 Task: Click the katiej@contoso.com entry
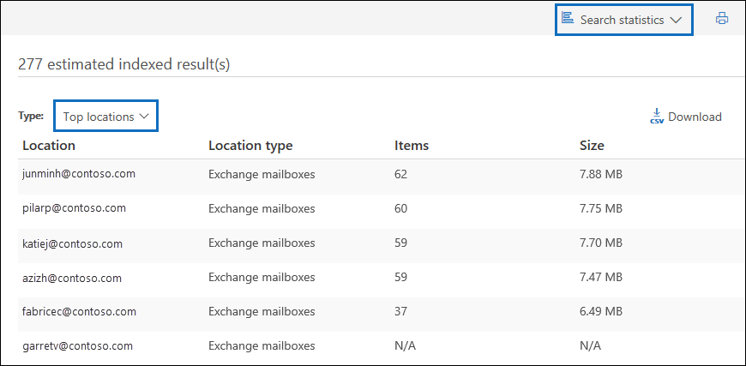tap(72, 243)
